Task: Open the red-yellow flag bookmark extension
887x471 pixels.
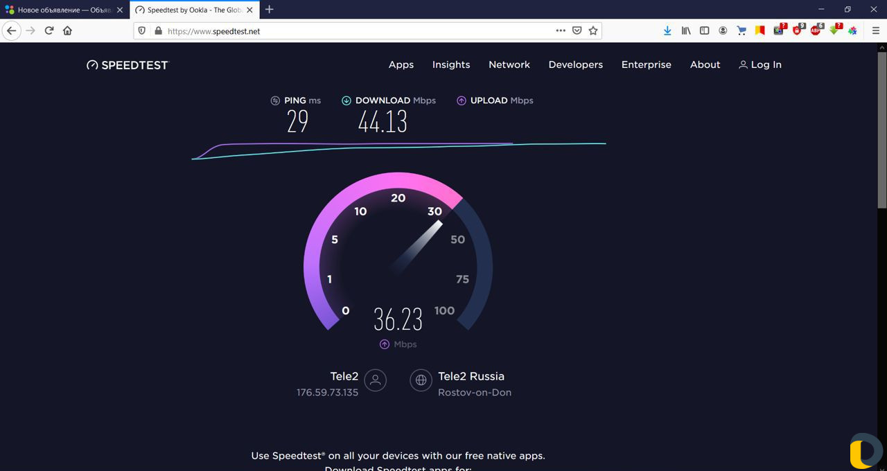Action: click(760, 30)
